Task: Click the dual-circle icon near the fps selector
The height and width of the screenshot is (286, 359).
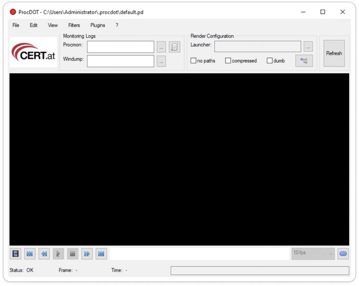Action: click(343, 253)
